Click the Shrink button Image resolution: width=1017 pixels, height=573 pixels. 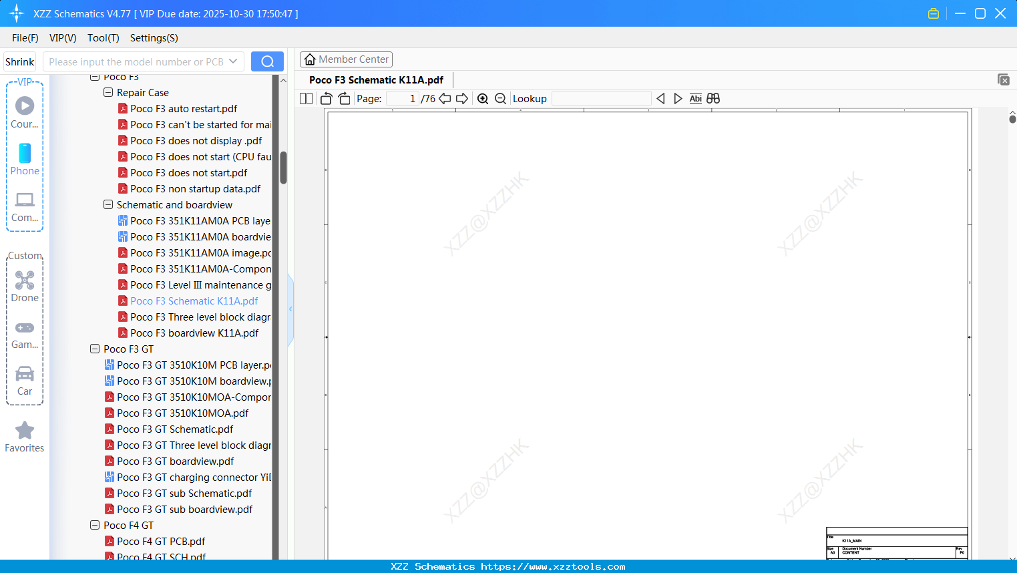pyautogui.click(x=20, y=61)
